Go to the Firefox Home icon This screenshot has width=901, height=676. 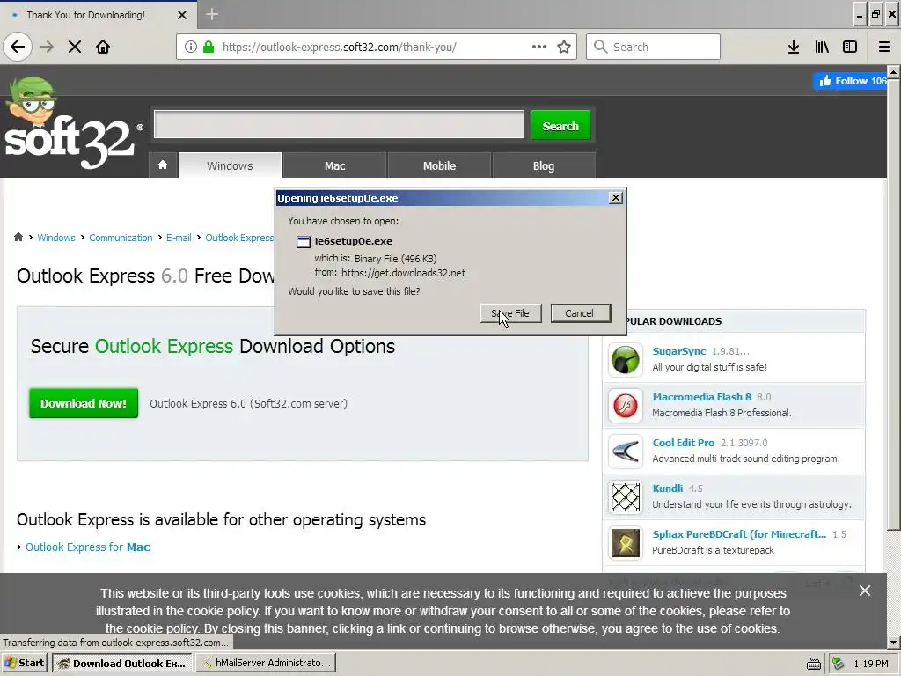(x=103, y=47)
